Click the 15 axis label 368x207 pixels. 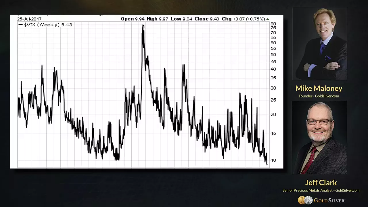click(273, 133)
